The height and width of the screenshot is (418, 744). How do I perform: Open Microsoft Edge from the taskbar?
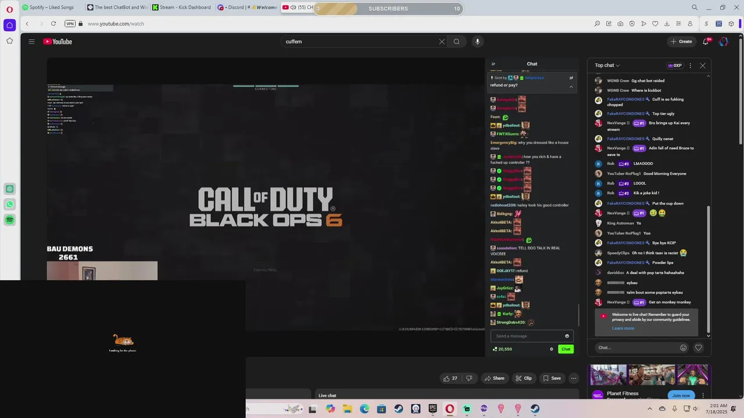coord(364,409)
